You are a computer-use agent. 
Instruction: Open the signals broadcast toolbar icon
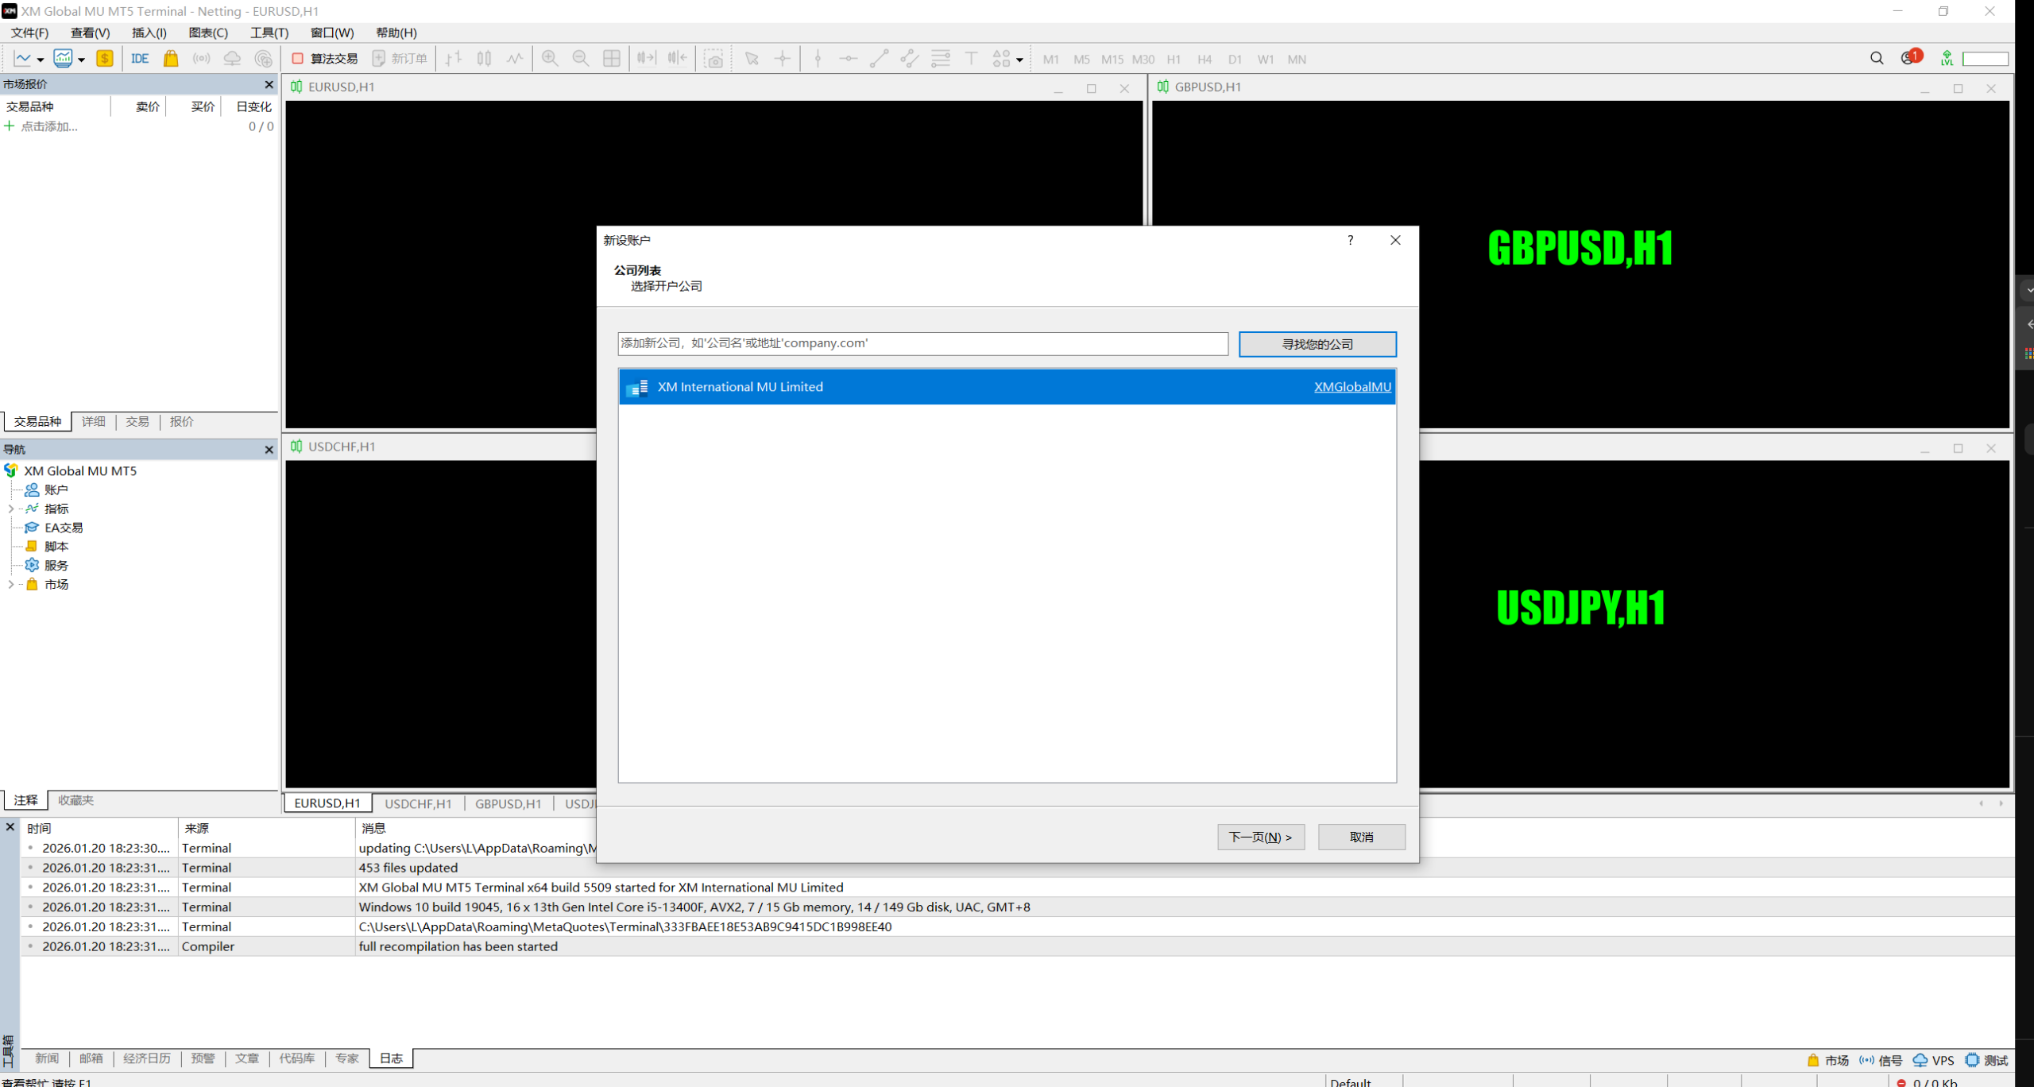pyautogui.click(x=202, y=59)
